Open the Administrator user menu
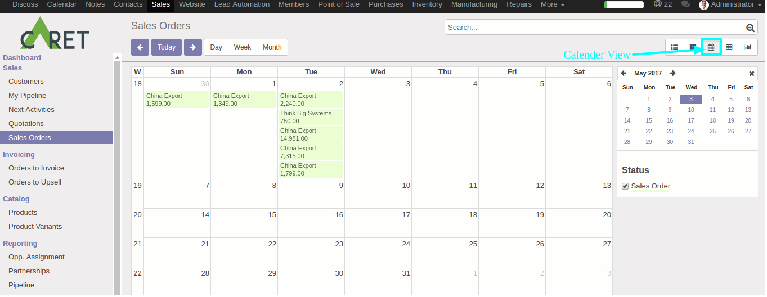Screen dimensions: 767x297 coord(730,4)
